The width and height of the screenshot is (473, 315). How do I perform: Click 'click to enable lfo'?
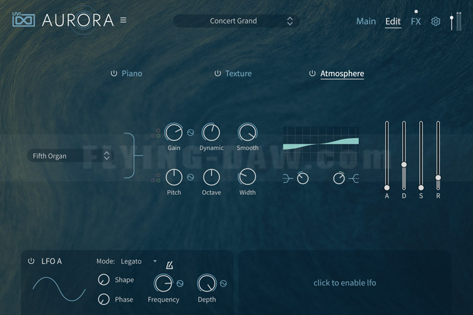[x=345, y=283]
